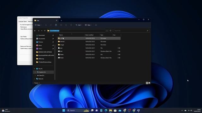Click the address bar path field

coord(76,31)
